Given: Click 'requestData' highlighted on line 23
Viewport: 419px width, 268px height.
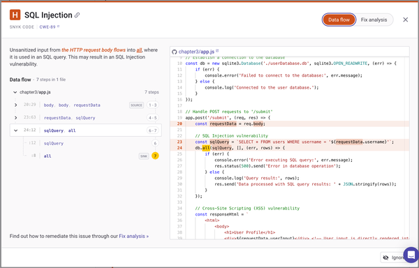Looking at the screenshot, I should [x=349, y=142].
